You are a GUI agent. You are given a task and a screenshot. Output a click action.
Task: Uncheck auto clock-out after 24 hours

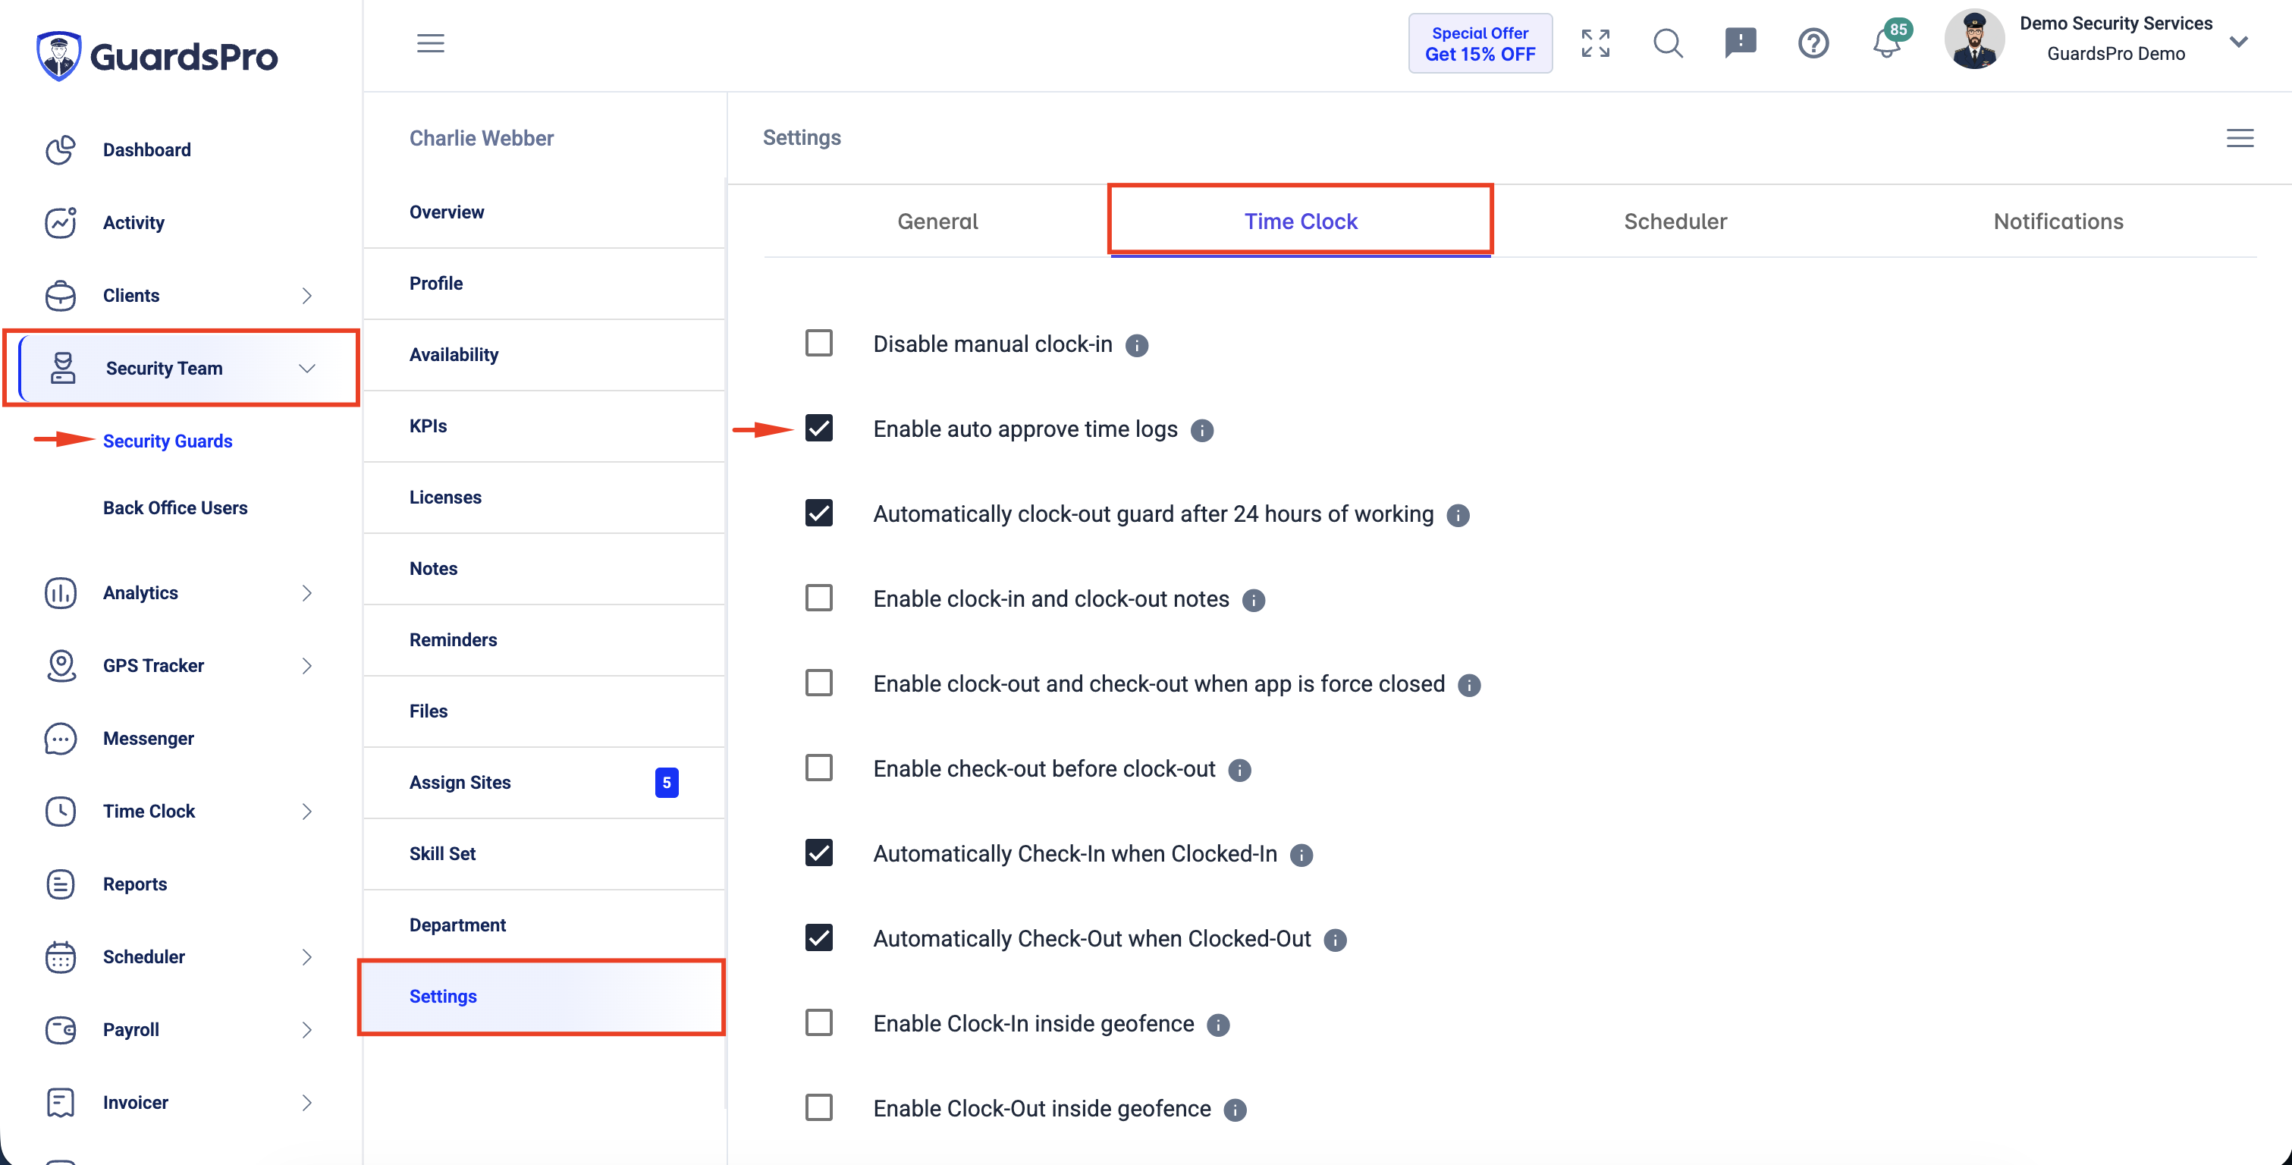click(x=818, y=513)
